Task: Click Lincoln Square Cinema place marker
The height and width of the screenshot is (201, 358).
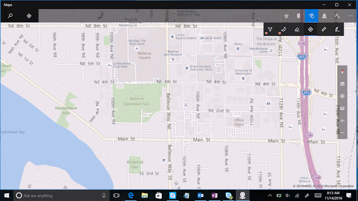Action: 172,36
